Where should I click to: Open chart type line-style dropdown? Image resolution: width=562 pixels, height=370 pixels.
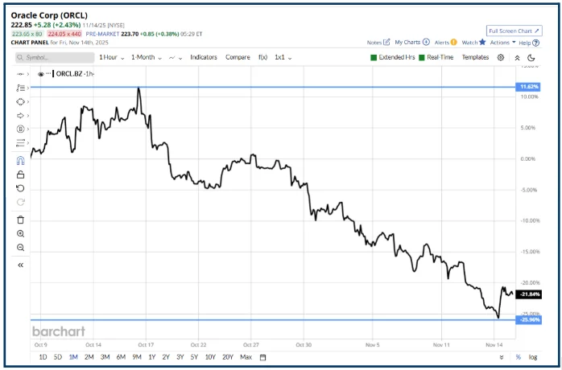(x=176, y=58)
